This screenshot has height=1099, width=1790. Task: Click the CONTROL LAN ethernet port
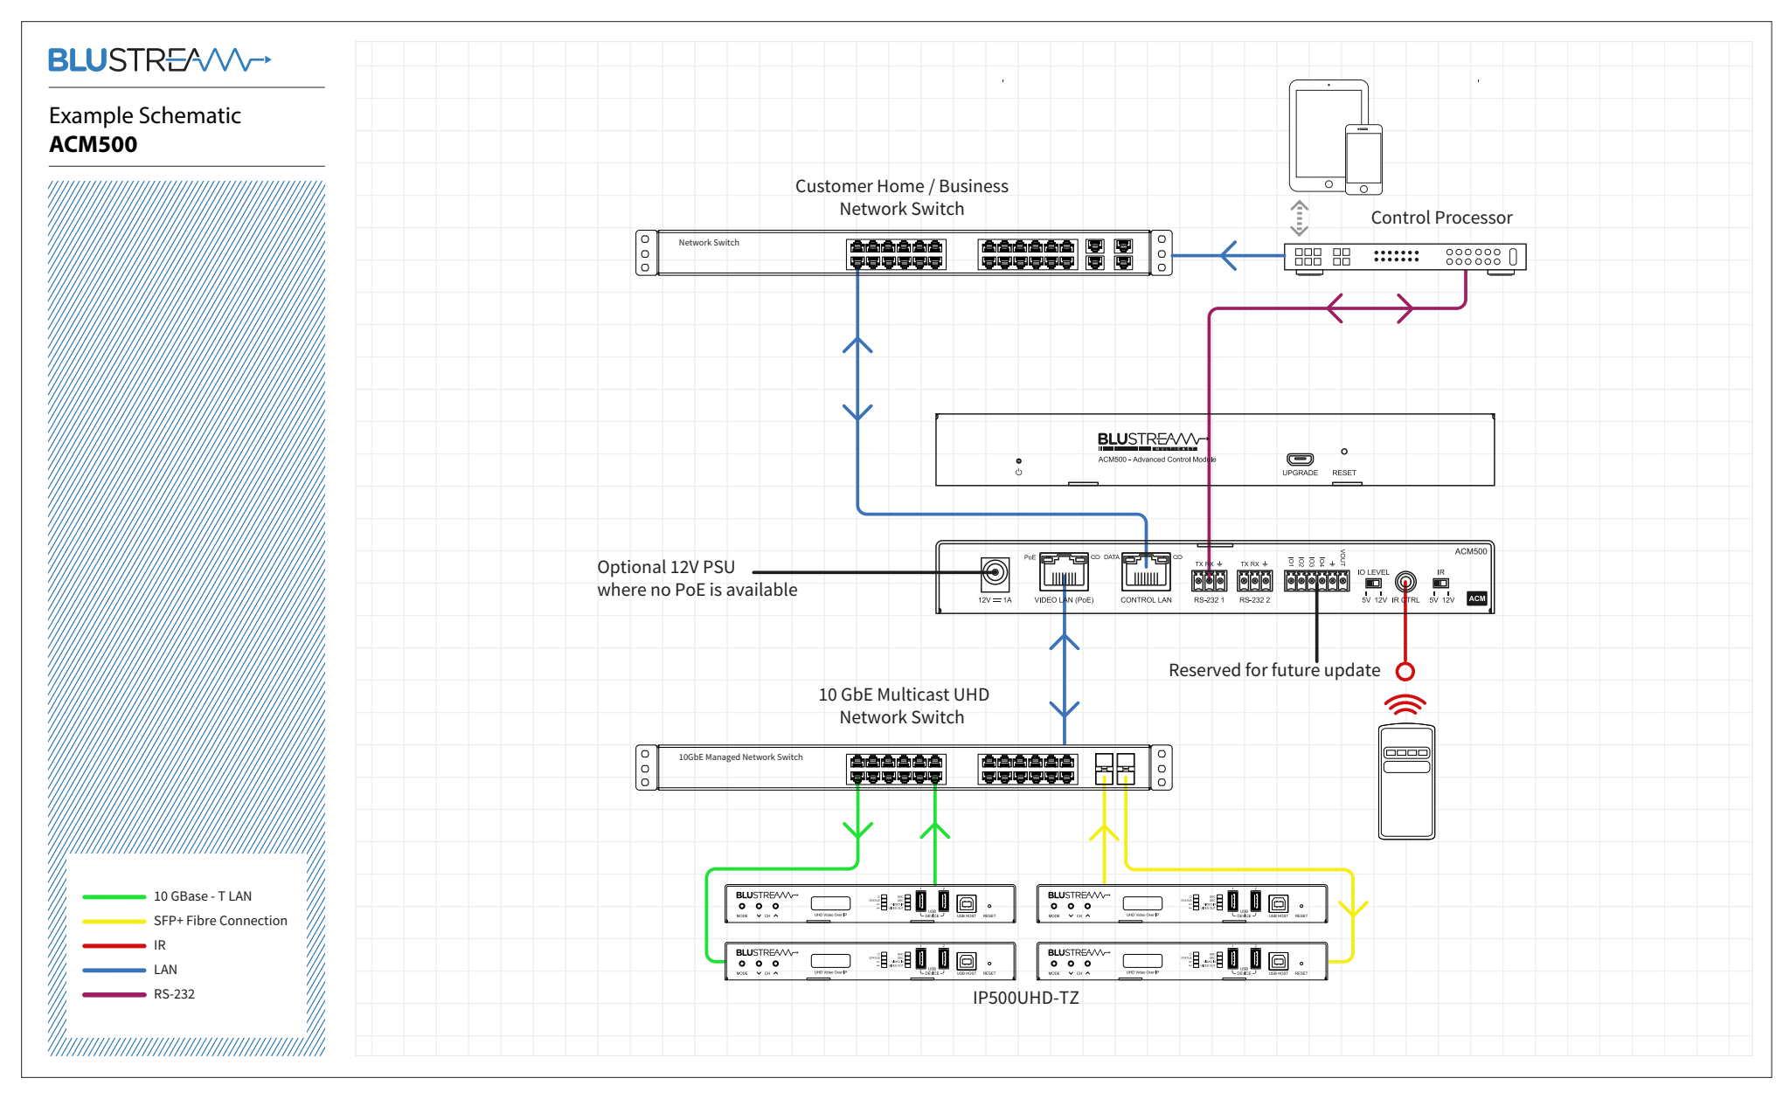click(x=1146, y=573)
